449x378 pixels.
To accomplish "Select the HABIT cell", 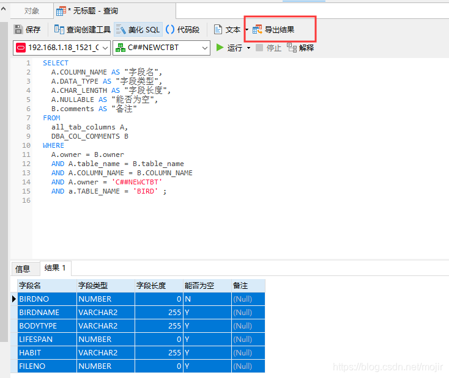I will point(47,352).
